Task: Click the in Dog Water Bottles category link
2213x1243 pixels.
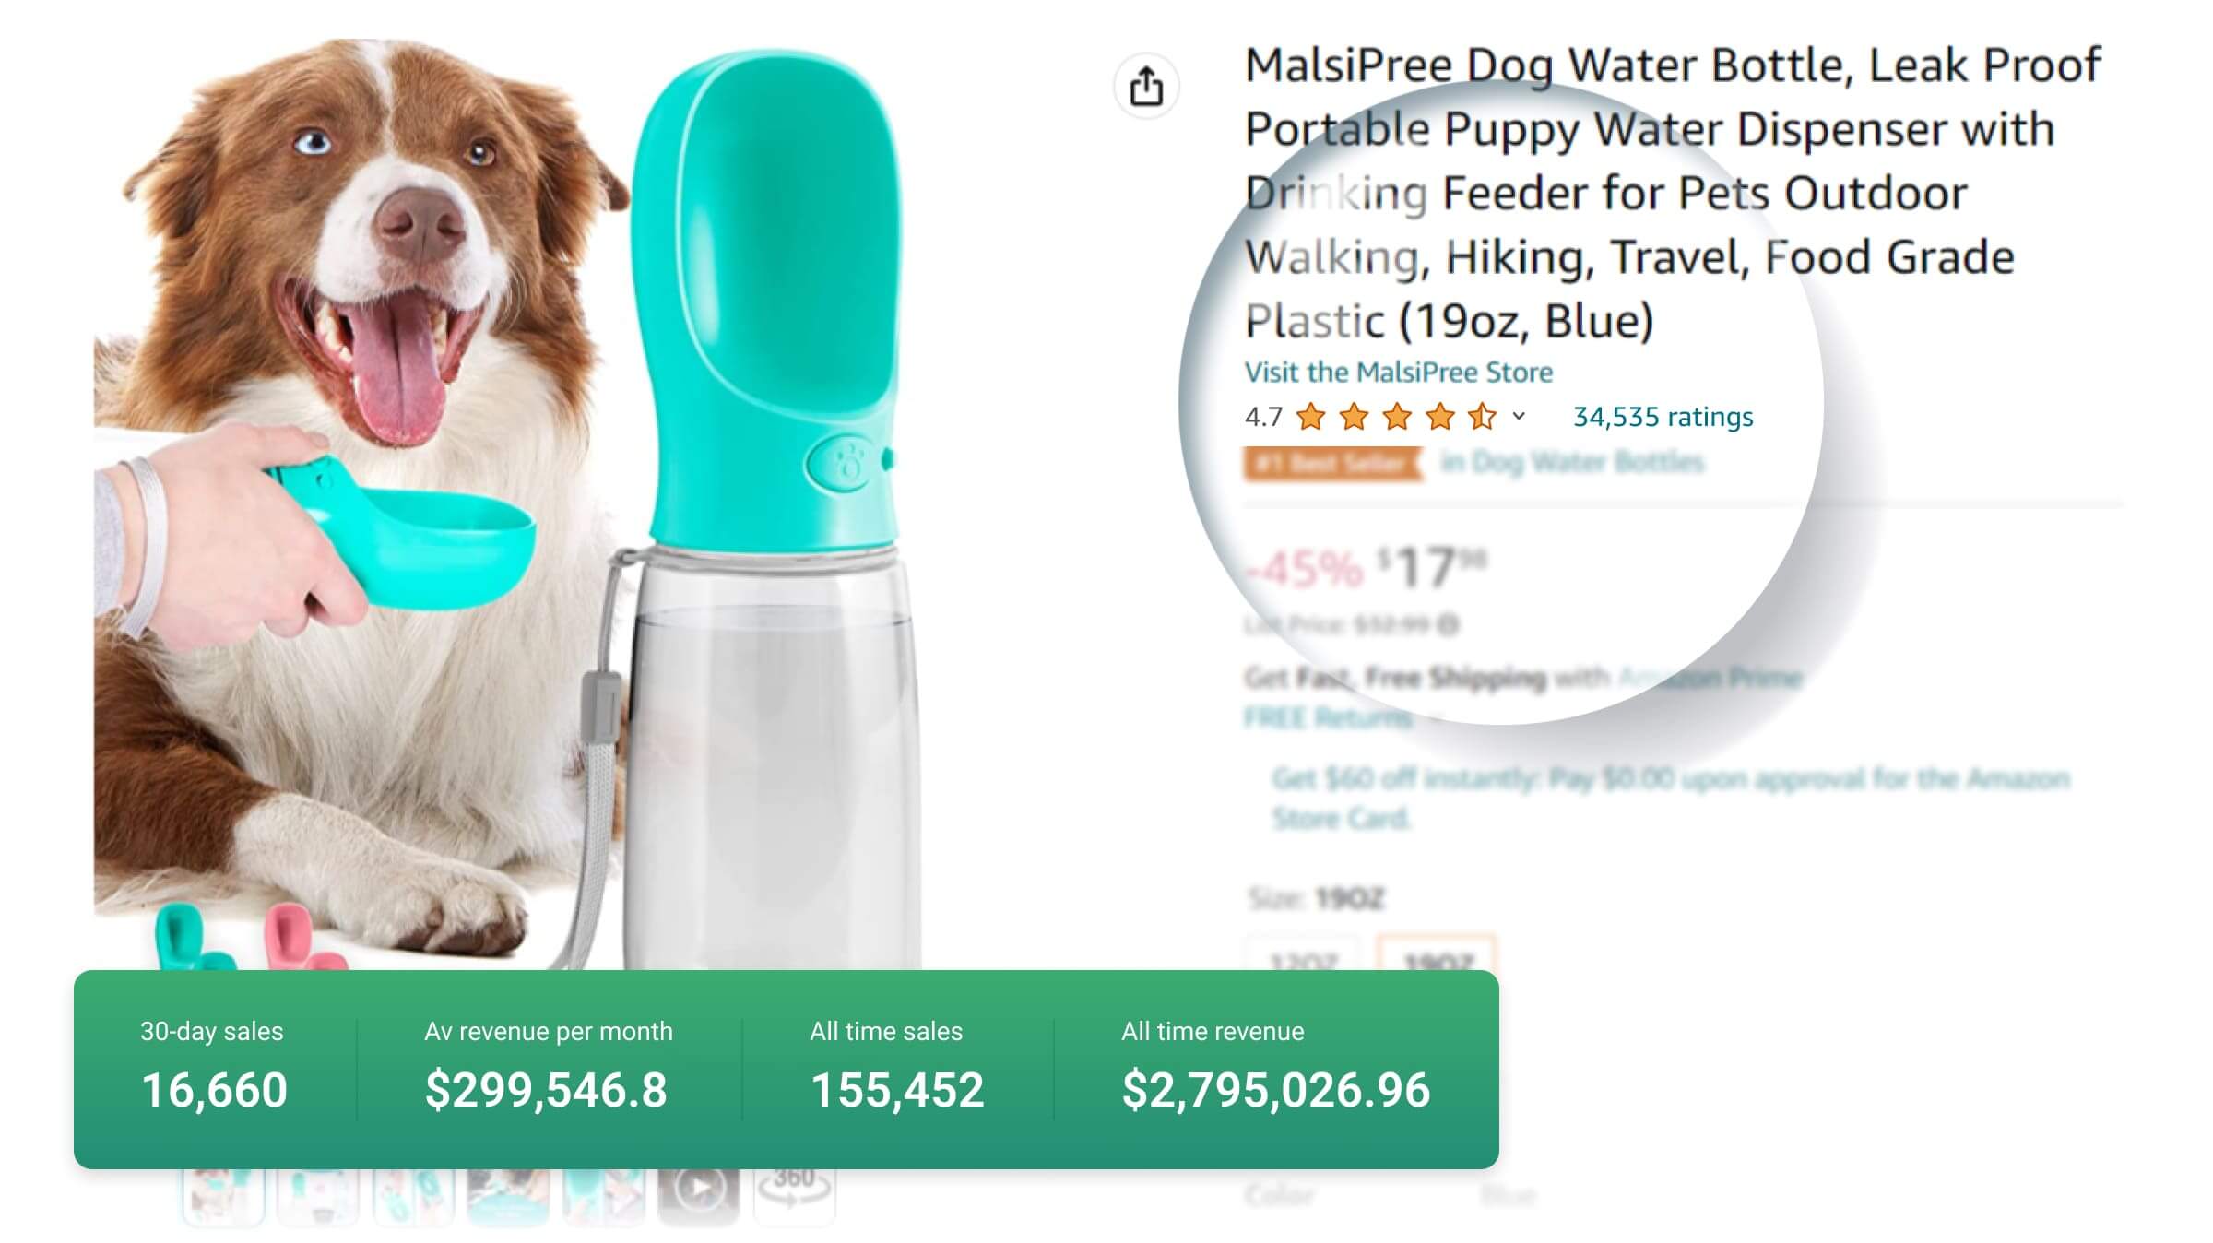Action: click(1572, 462)
